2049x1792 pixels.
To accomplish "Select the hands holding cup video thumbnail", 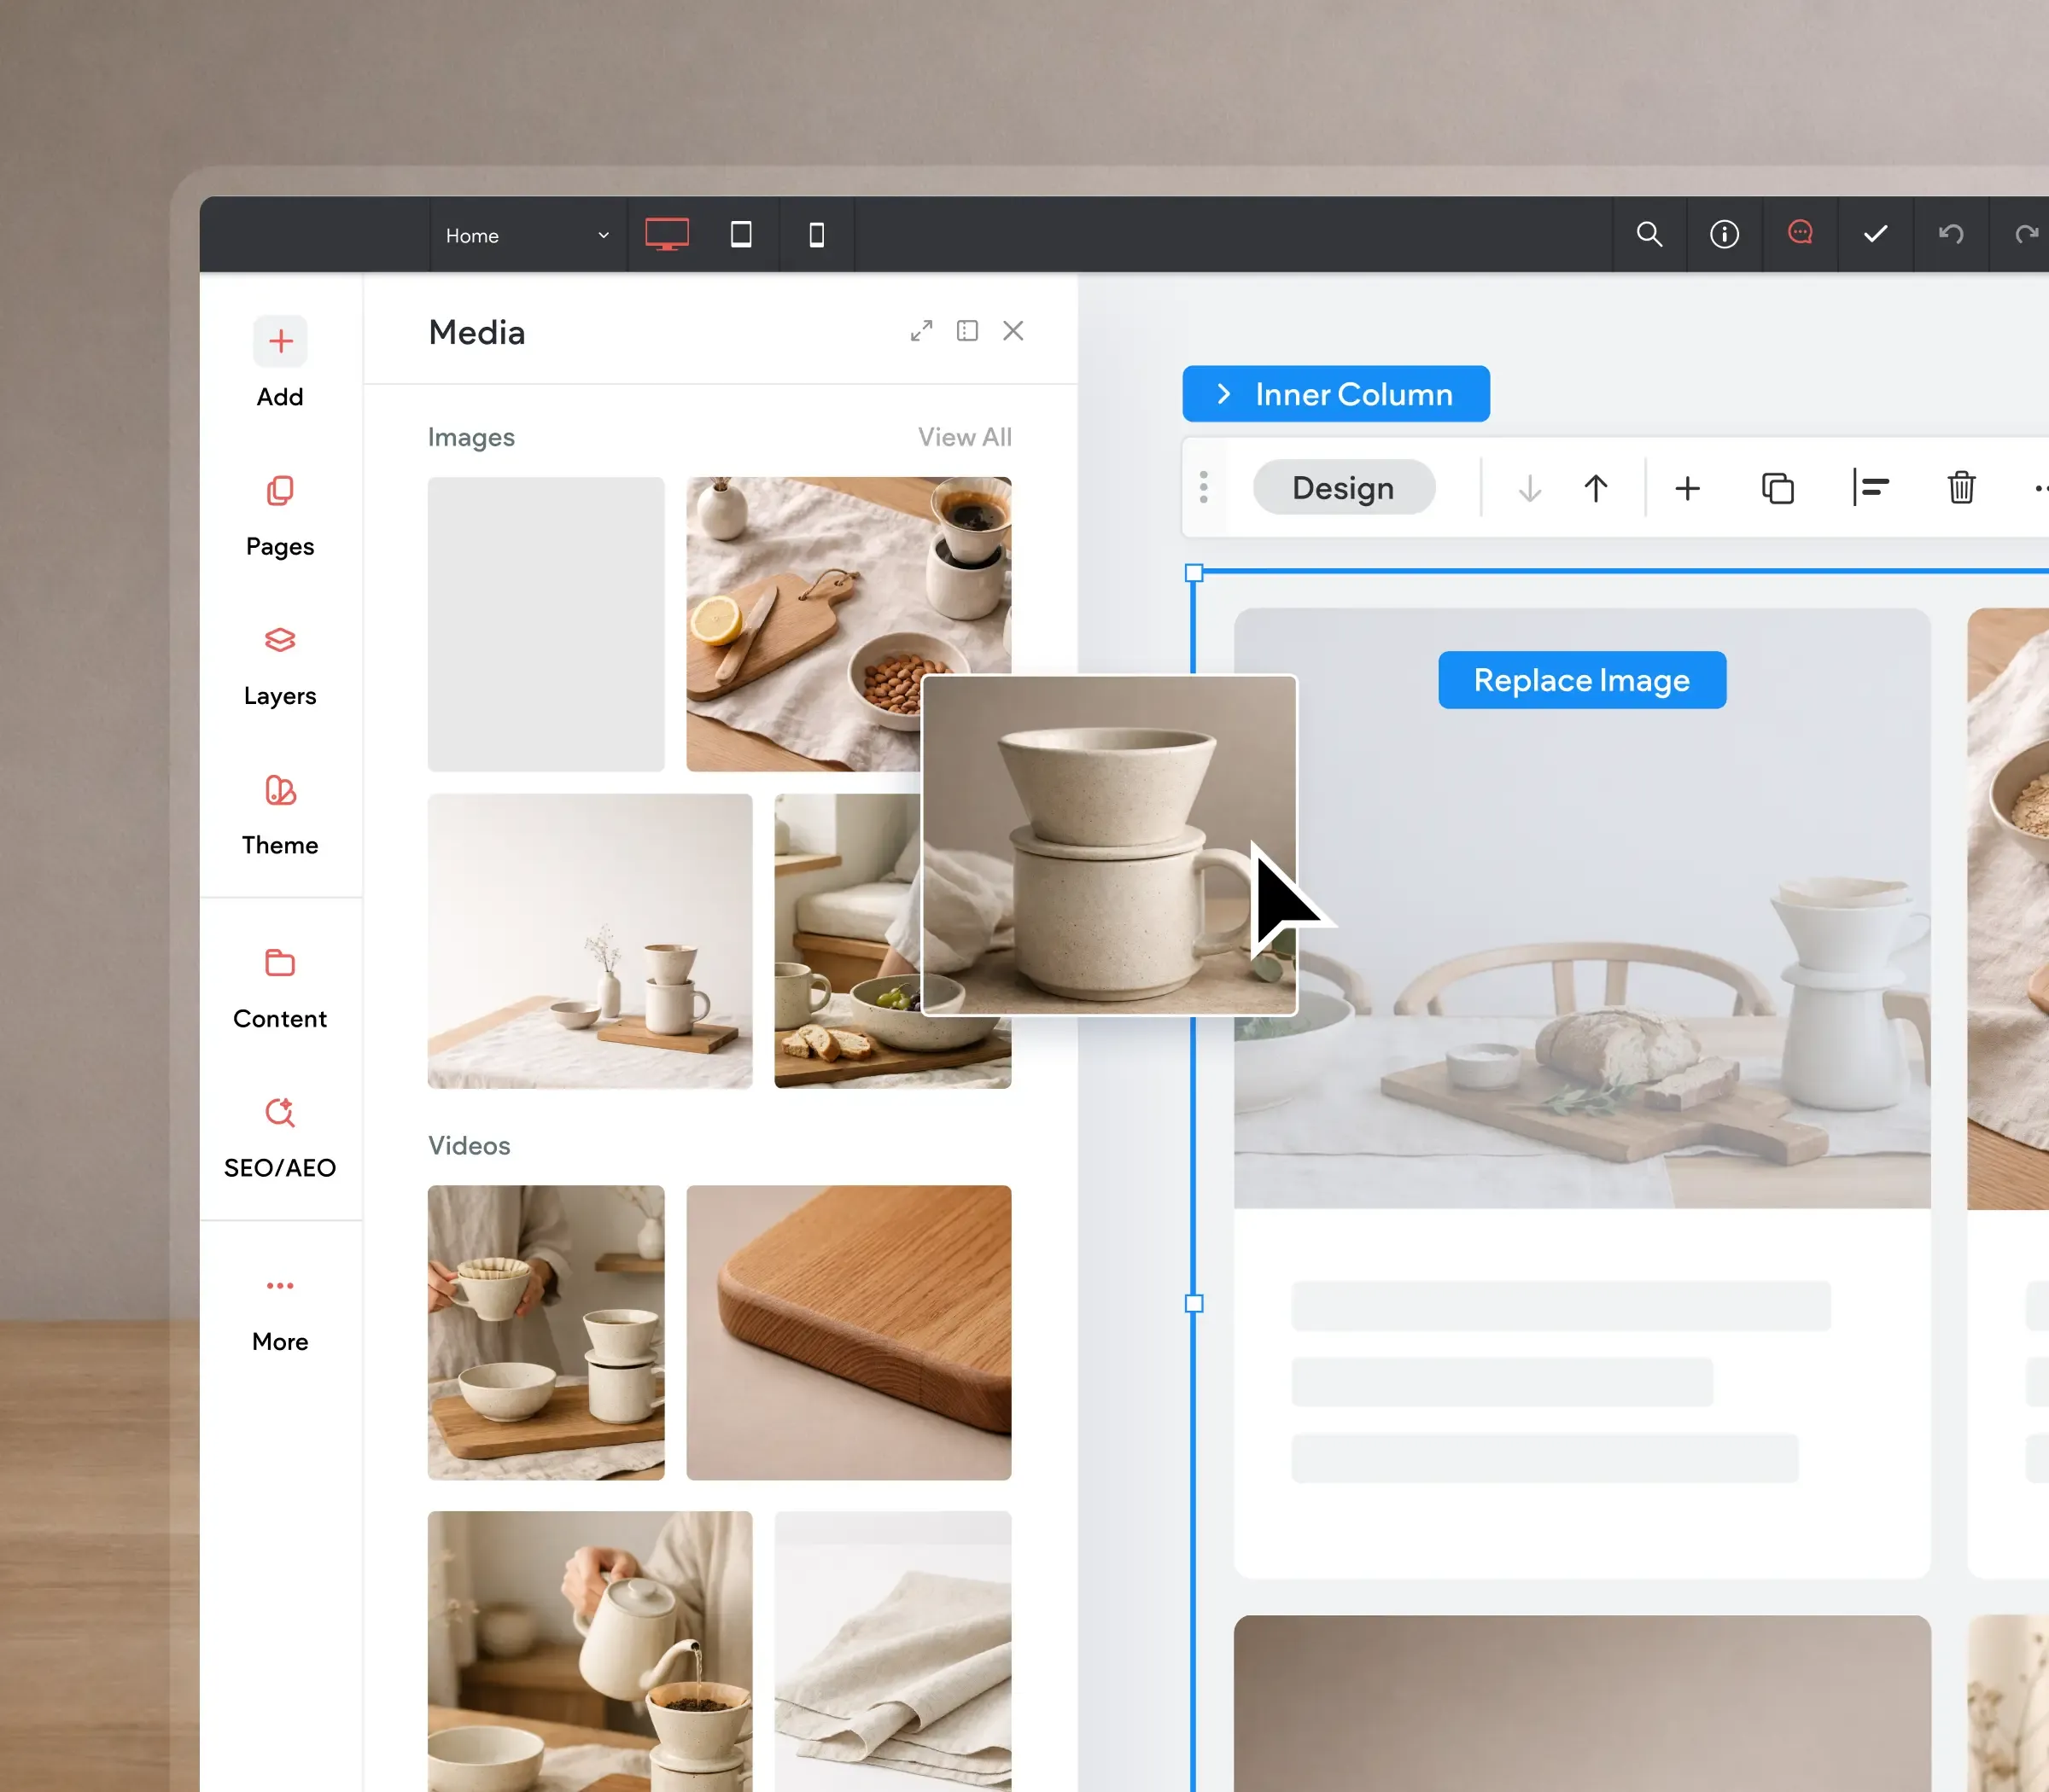I will 546,1332.
